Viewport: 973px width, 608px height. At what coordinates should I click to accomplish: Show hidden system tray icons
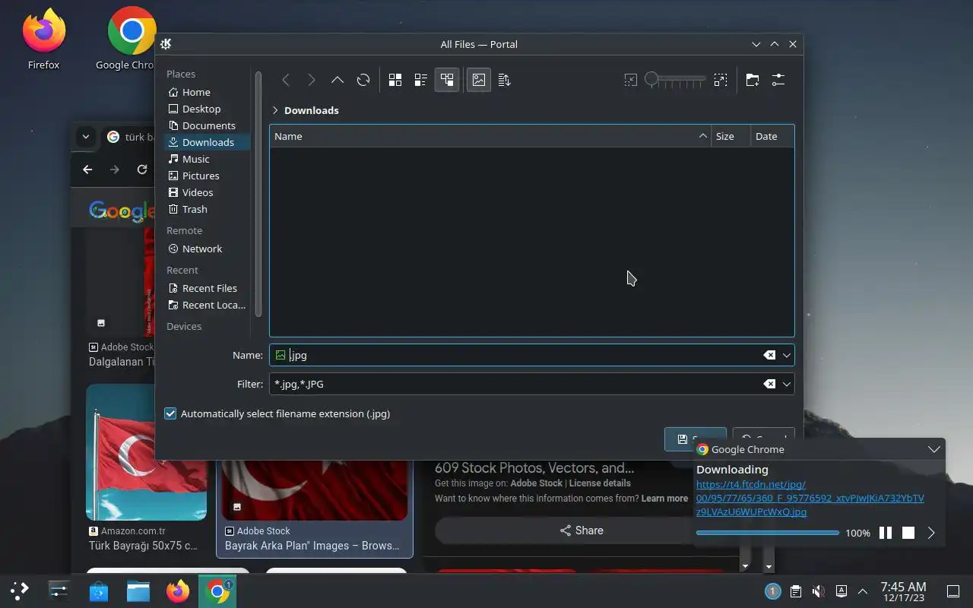(863, 591)
